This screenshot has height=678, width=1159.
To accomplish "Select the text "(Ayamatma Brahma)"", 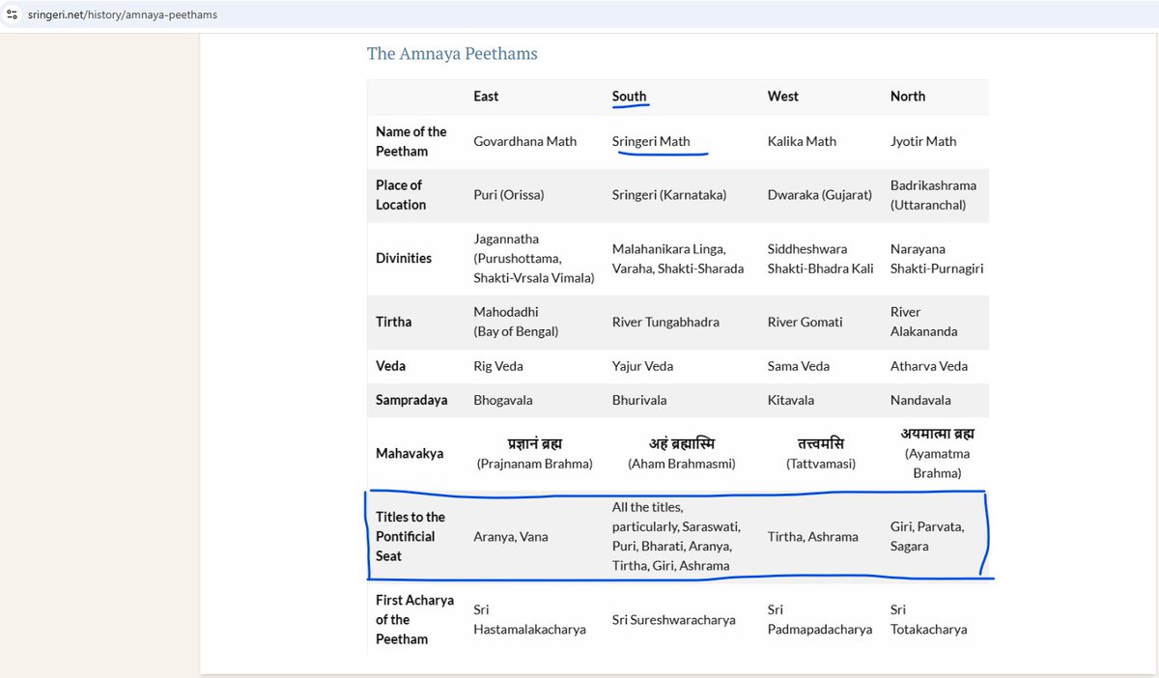I will coord(937,464).
